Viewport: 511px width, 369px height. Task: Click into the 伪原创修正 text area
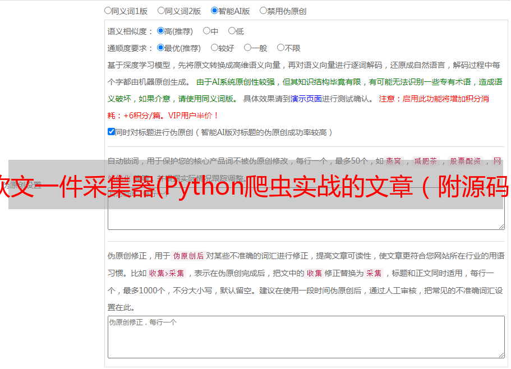point(306,337)
